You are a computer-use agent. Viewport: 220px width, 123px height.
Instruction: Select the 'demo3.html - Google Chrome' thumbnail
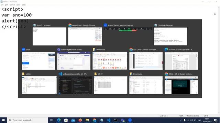pyautogui.click(x=85, y=36)
